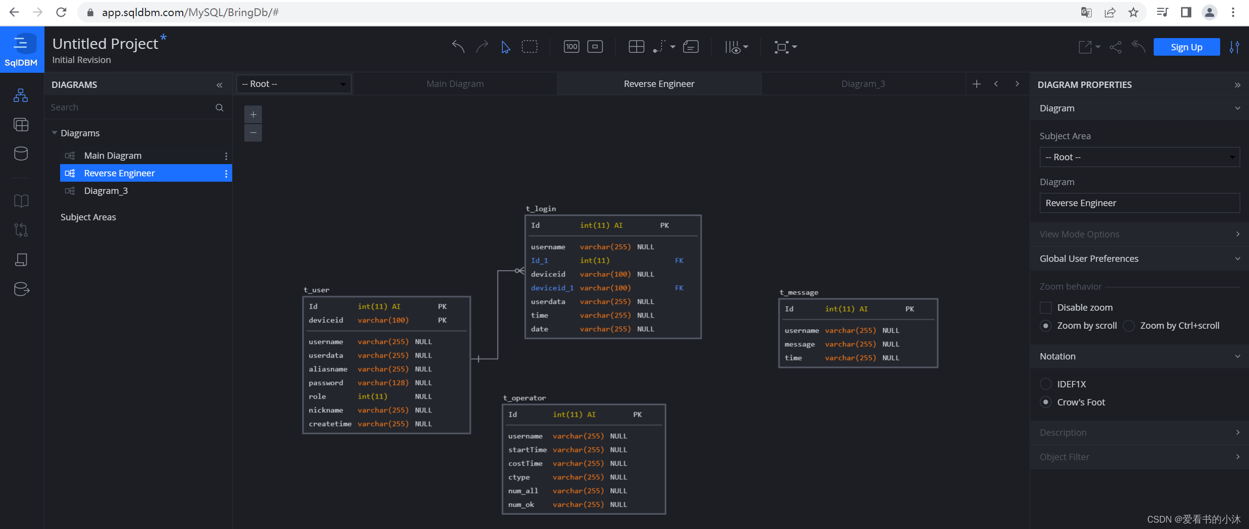Select the IDEF1X notation radio button

tap(1045, 384)
